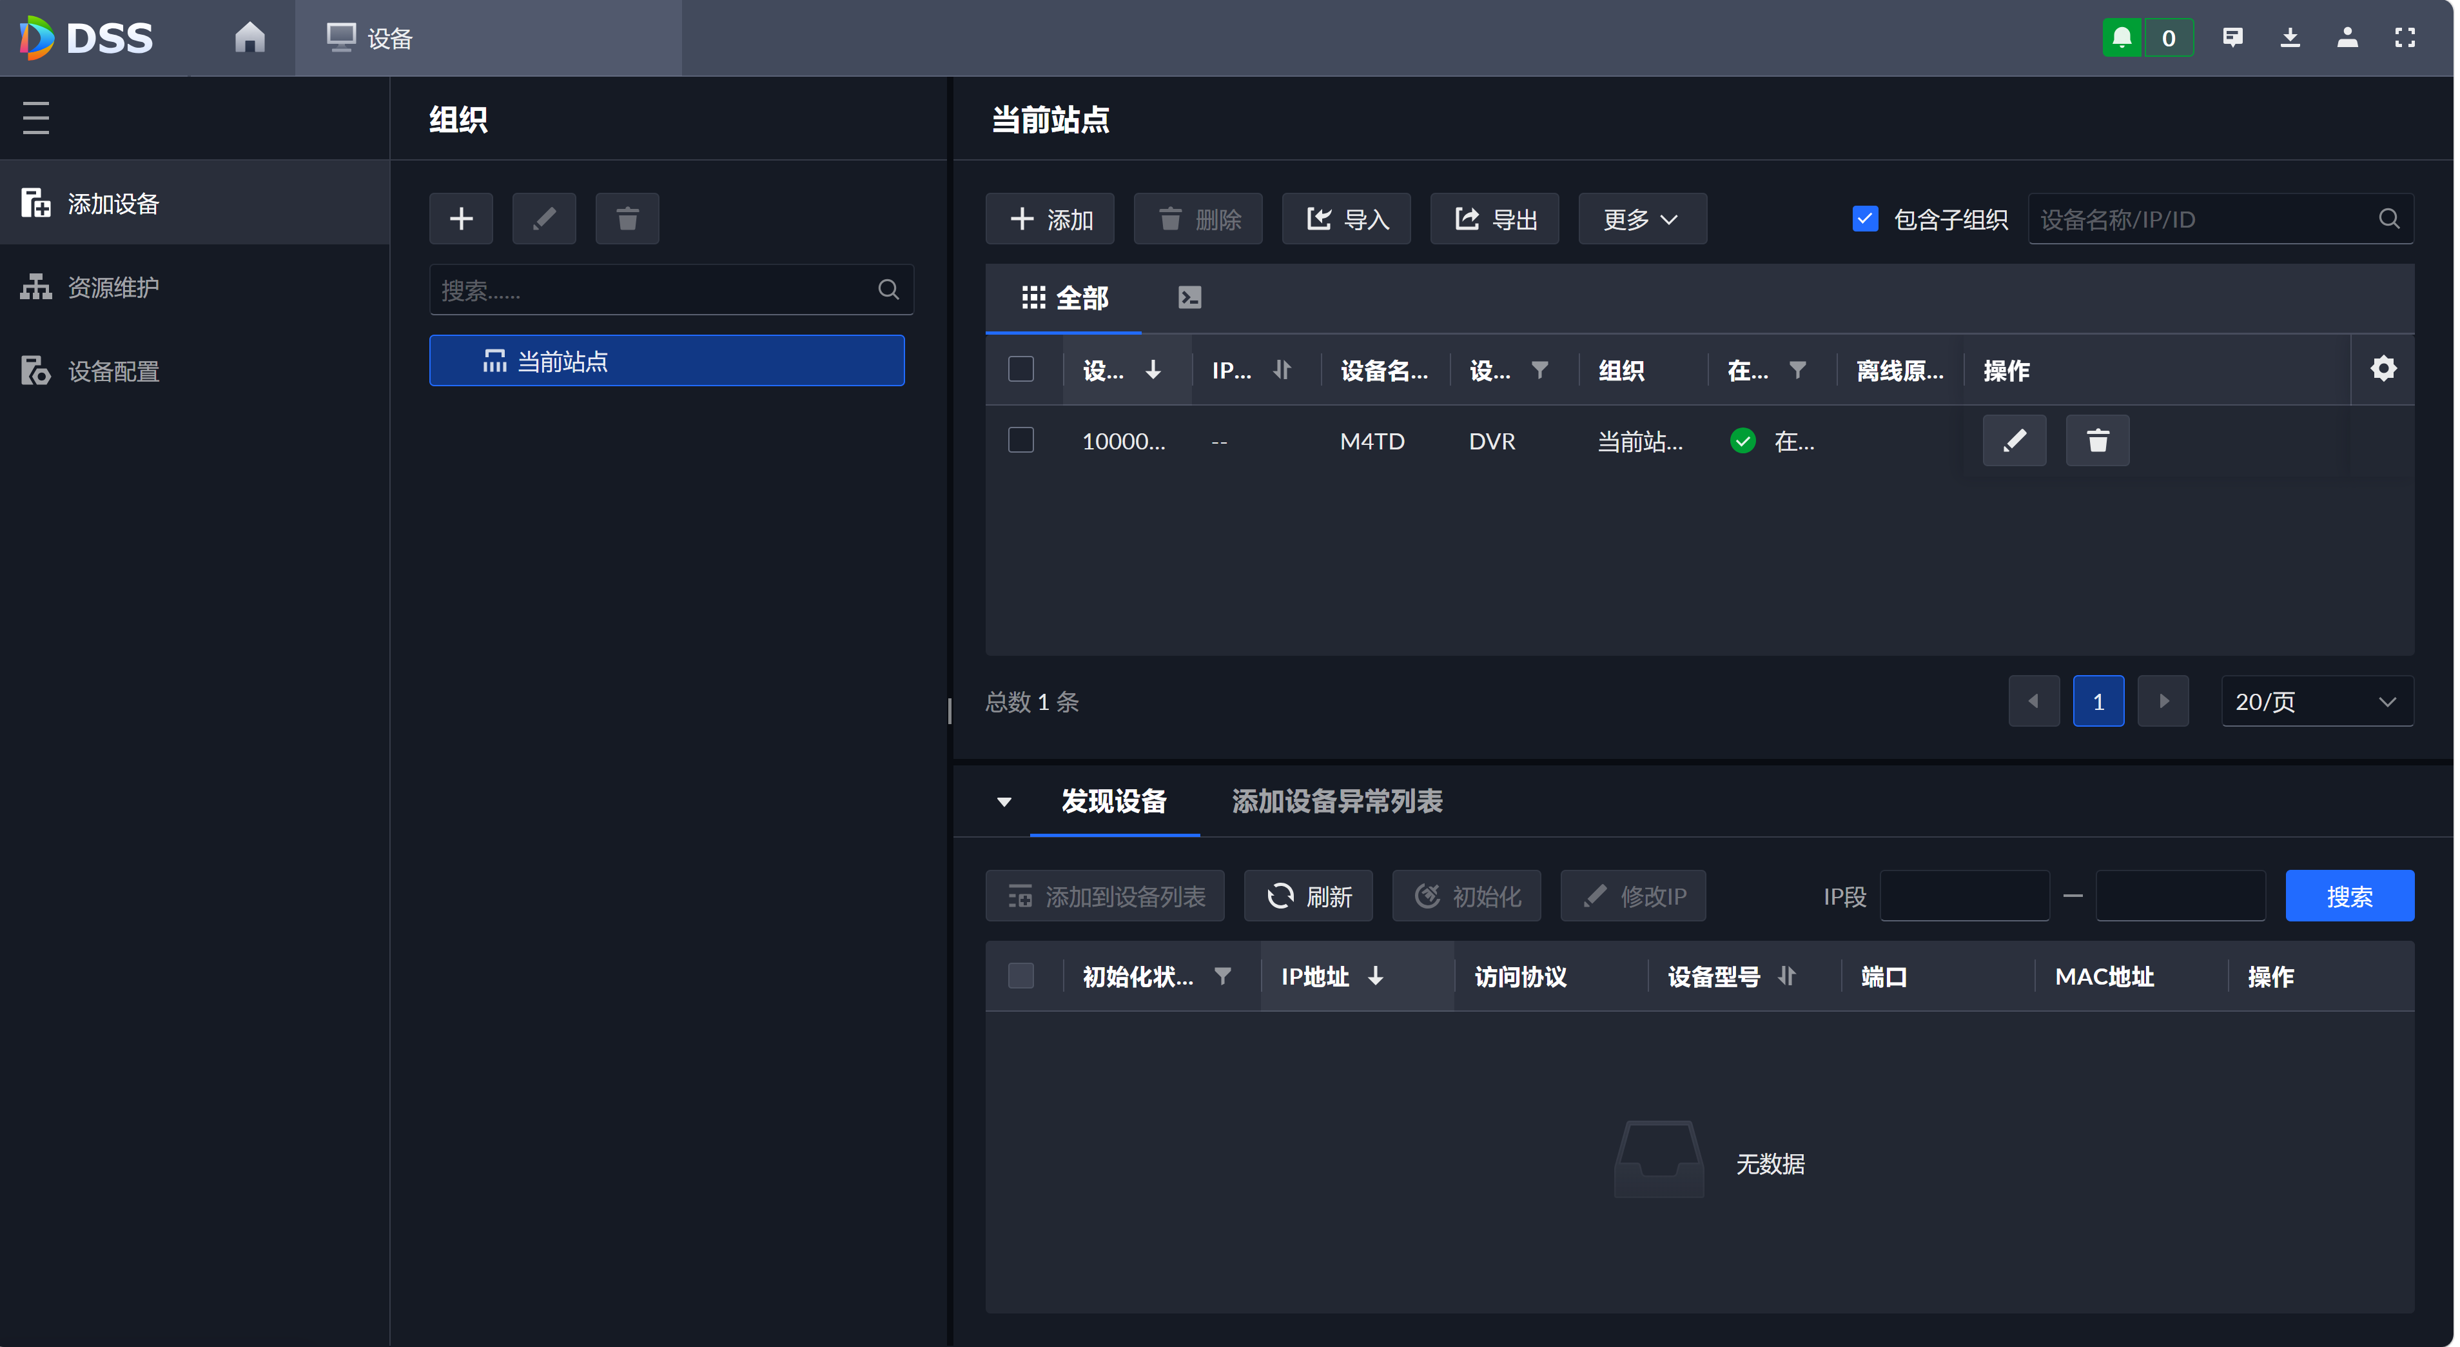Viewport: 2460px width, 1347px height.
Task: Click the 刷新 button
Action: click(x=1308, y=896)
